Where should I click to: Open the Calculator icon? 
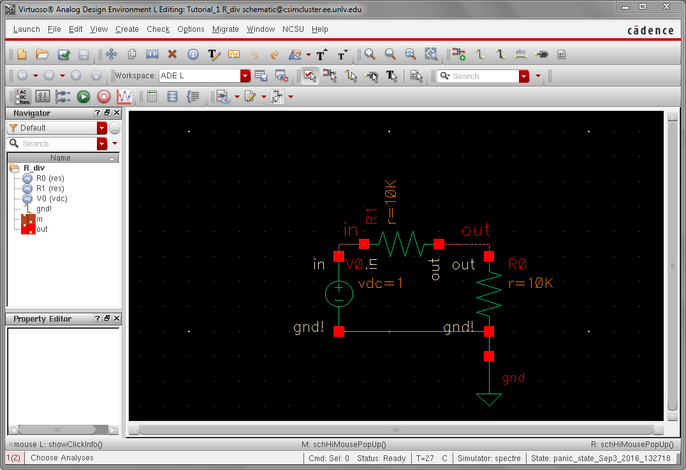pyautogui.click(x=152, y=97)
